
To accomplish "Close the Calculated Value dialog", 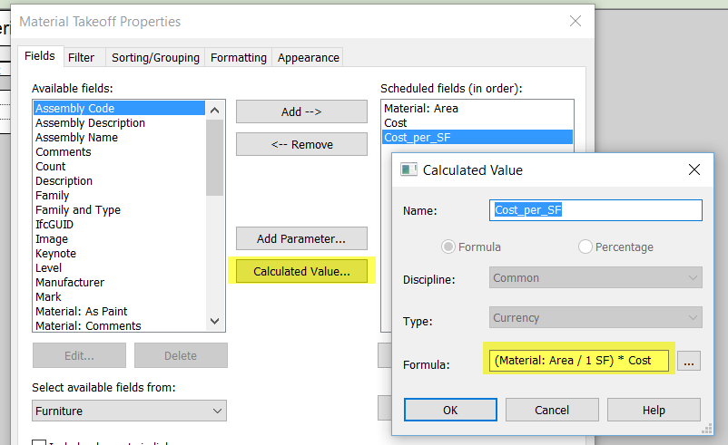I will tap(694, 169).
